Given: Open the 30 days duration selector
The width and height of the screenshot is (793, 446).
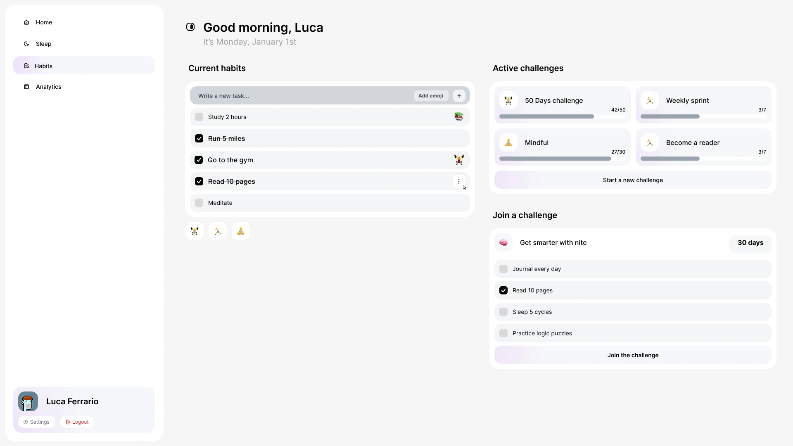Looking at the screenshot, I should click(750, 243).
